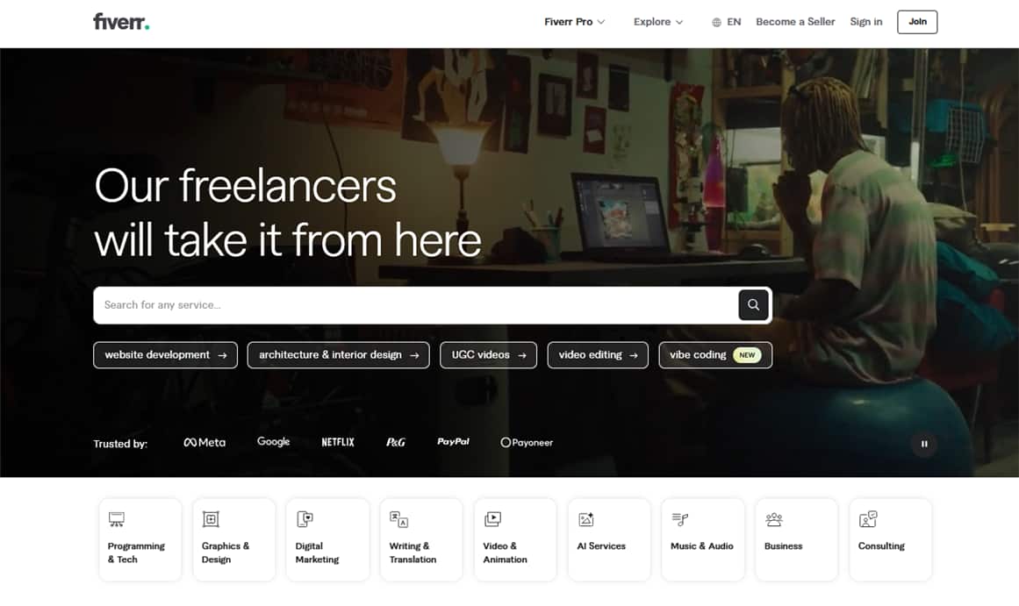Click the magnifying glass search button

click(x=753, y=305)
